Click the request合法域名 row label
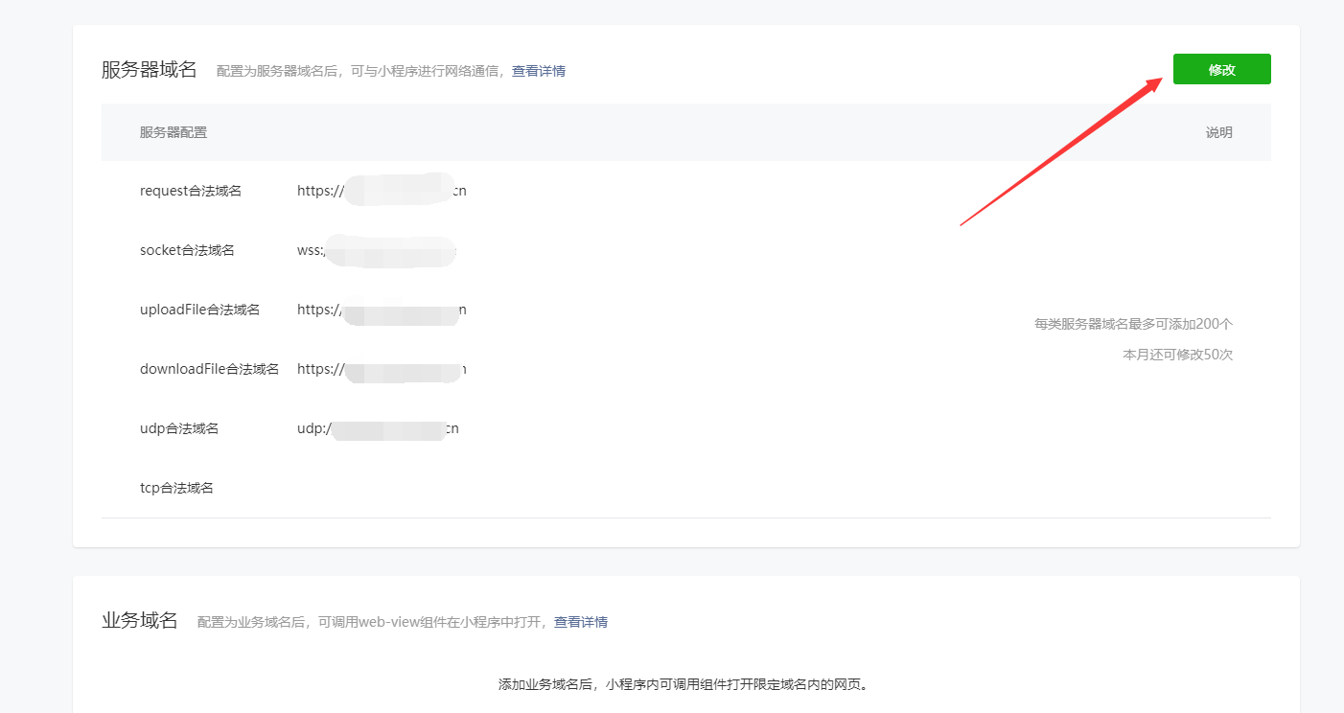This screenshot has height=713, width=1344. [x=190, y=191]
